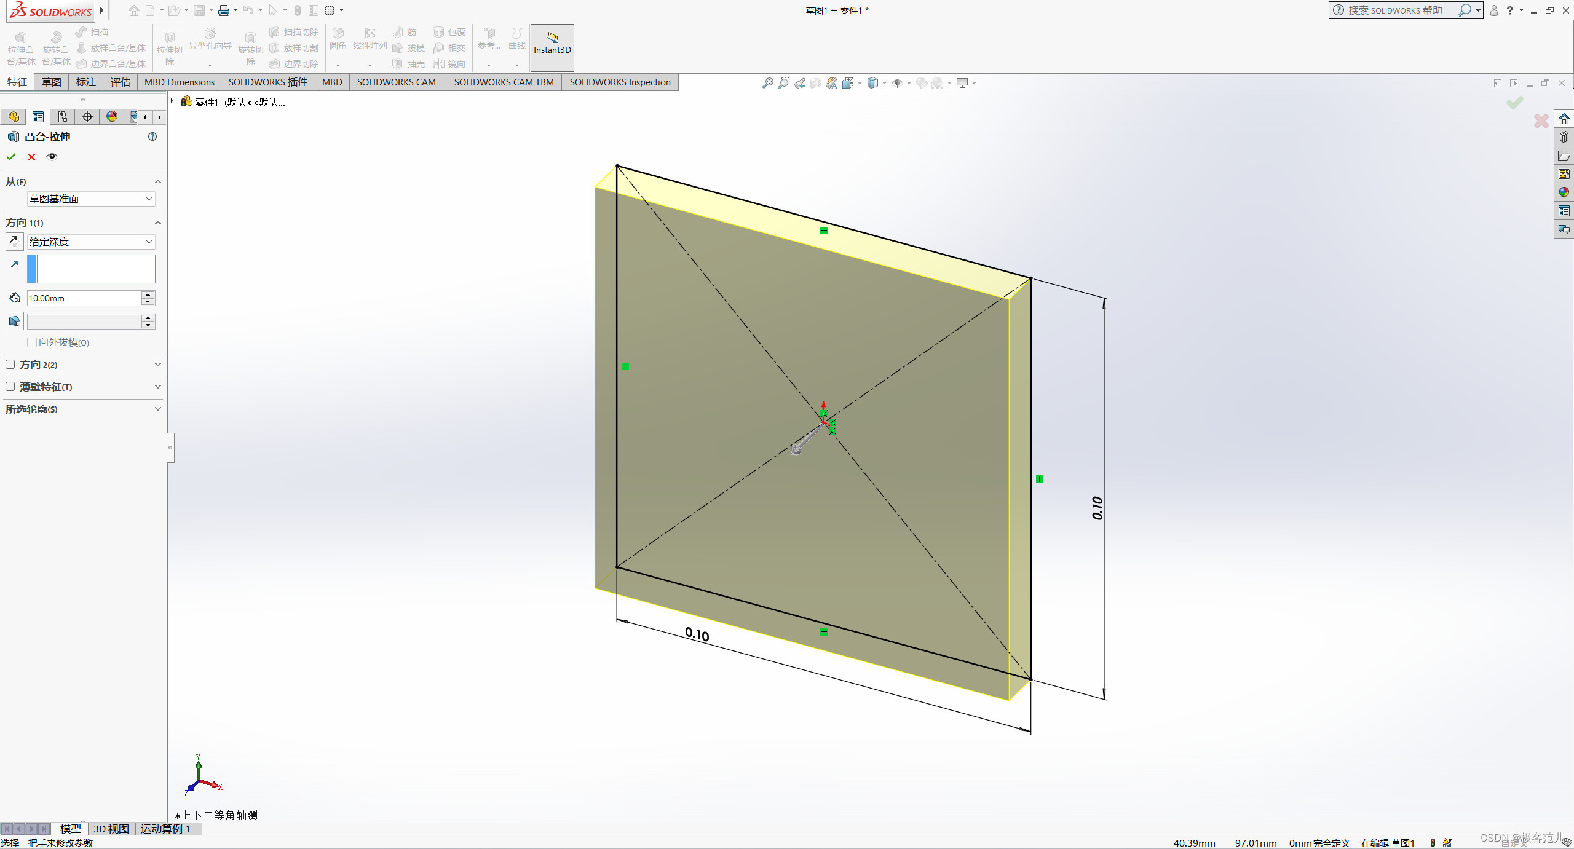Confirm extrude with green checkmark
This screenshot has width=1574, height=849.
click(x=11, y=157)
